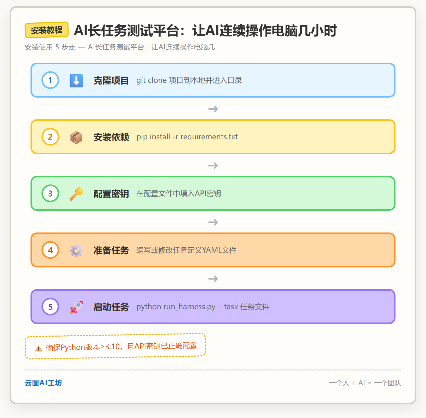Click the 'python run_harness.py --task 任务文件' command
Image resolution: width=426 pixels, height=418 pixels.
(x=203, y=307)
